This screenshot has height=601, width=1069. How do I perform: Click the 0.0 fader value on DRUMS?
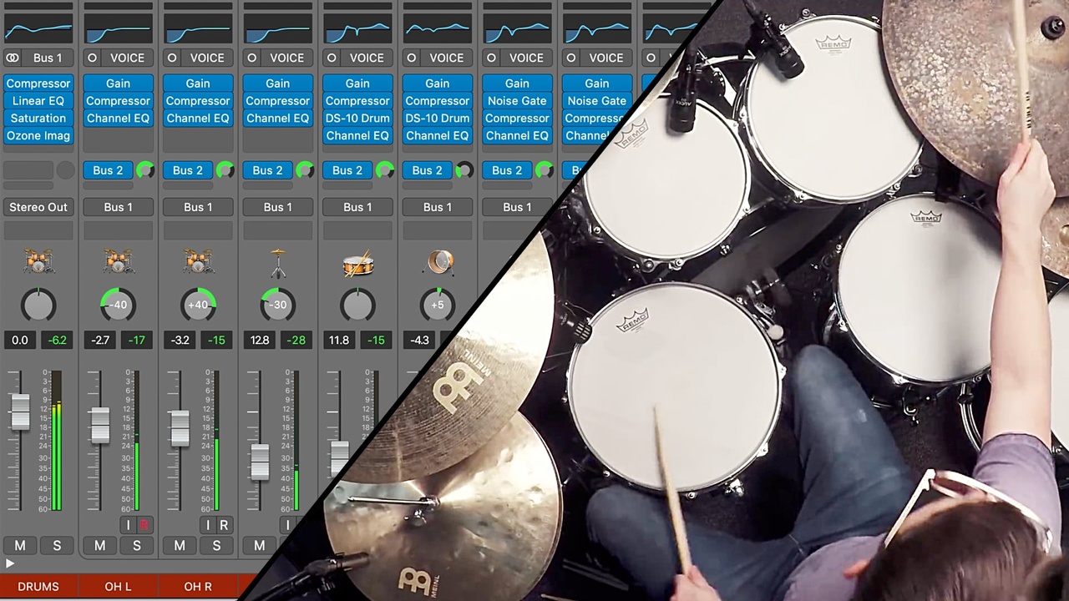point(20,341)
